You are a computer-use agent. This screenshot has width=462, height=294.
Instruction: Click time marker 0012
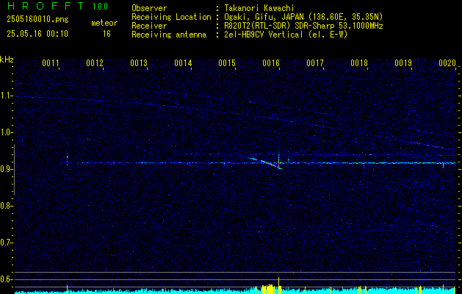point(95,63)
